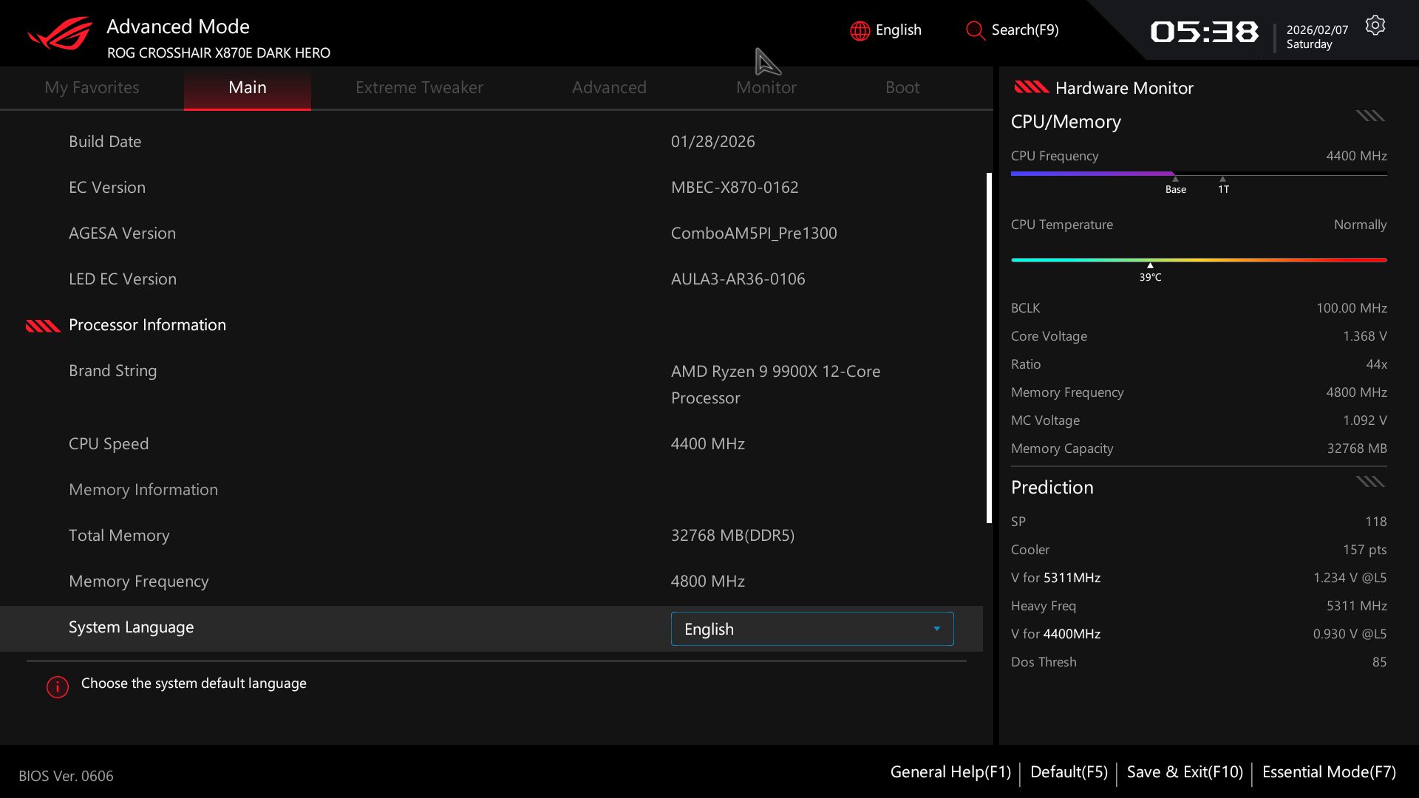Screen dimensions: 1419x798
Task: Click stripes icon beside Processor Information
Action: pyautogui.click(x=43, y=326)
